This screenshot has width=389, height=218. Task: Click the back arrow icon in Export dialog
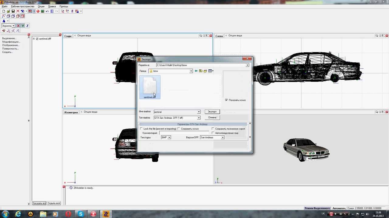pyautogui.click(x=196, y=71)
